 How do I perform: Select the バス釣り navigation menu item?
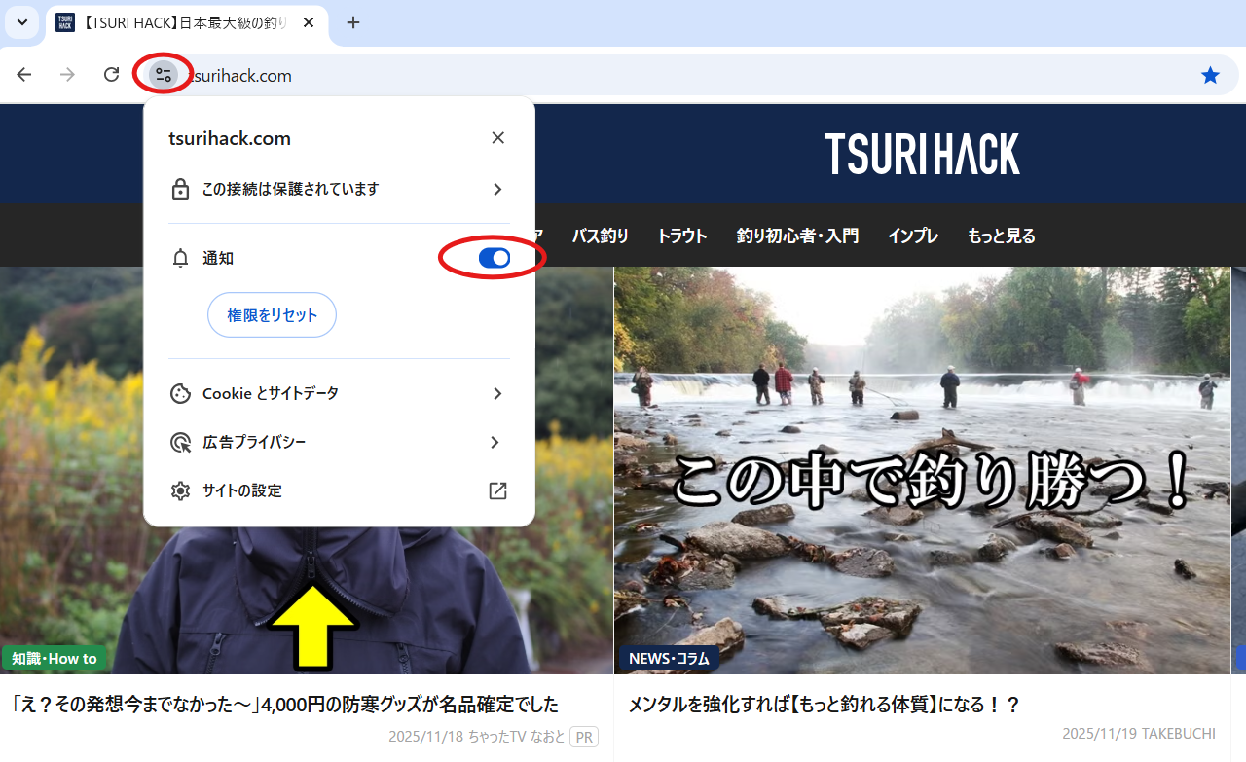(600, 236)
